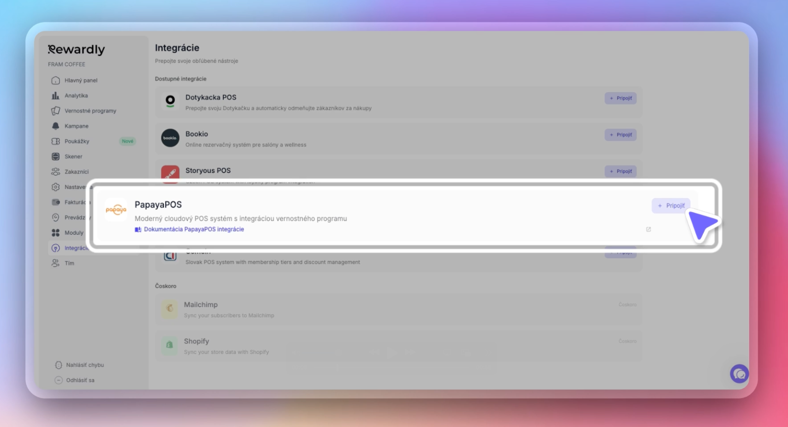Click the Bookio round logo
788x427 pixels.
(x=170, y=138)
